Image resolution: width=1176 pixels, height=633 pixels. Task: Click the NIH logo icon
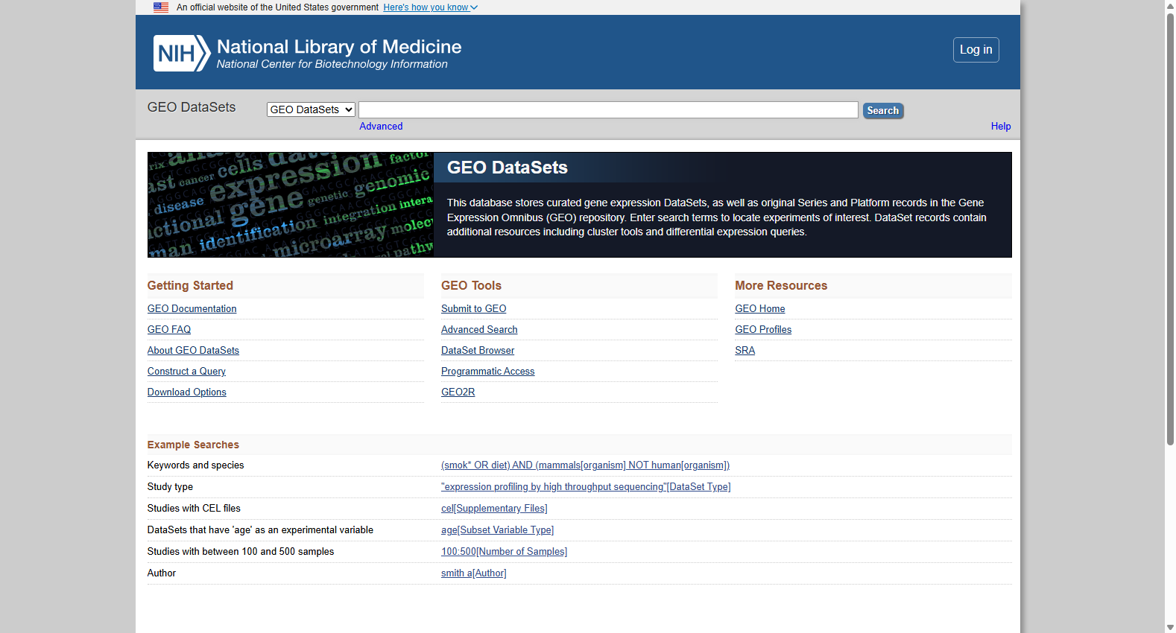(182, 54)
